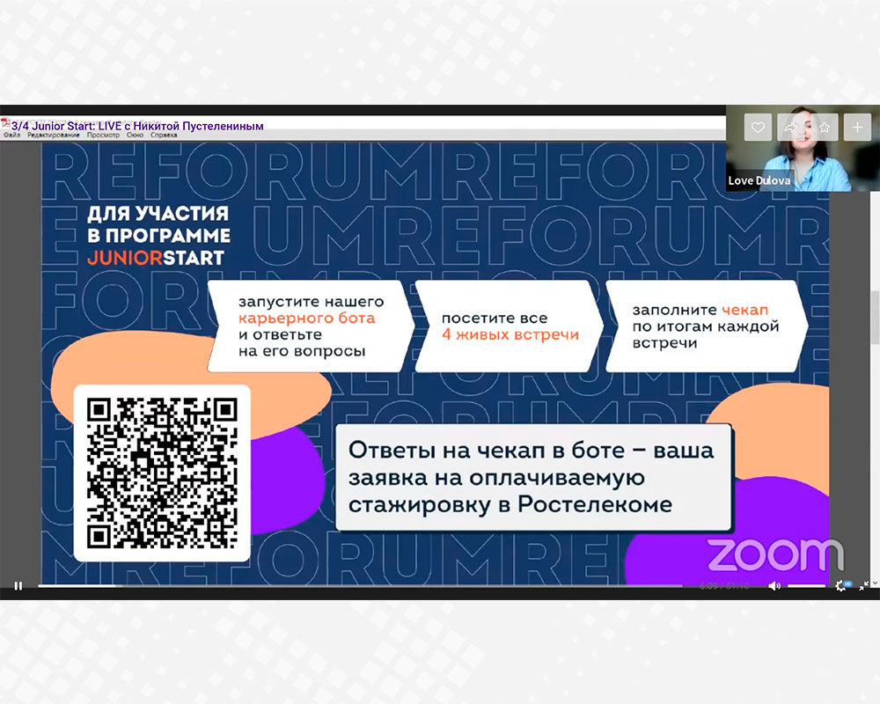Open the Окно menu
Image resolution: width=880 pixels, height=704 pixels.
pos(135,136)
